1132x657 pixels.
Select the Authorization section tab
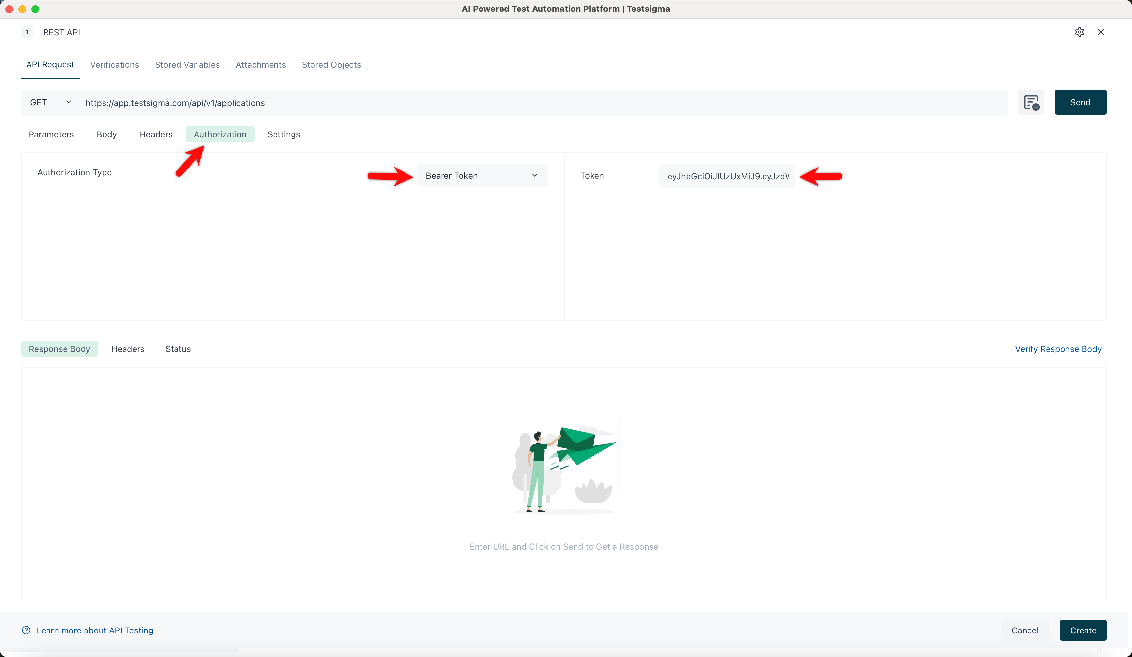(220, 134)
